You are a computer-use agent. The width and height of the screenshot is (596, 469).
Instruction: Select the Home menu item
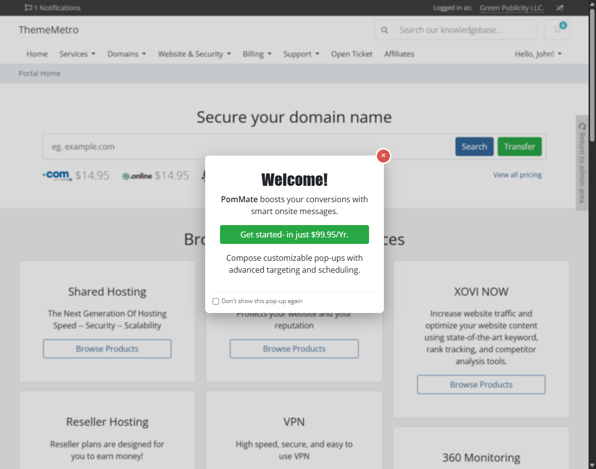pos(37,54)
